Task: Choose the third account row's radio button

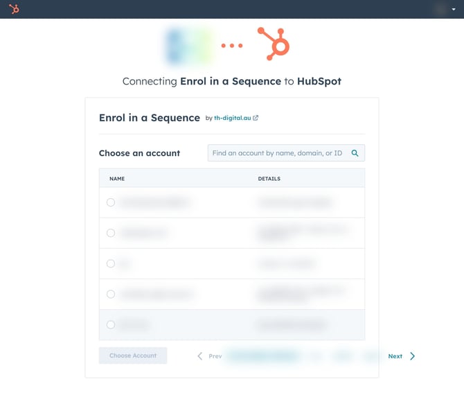Action: pyautogui.click(x=111, y=263)
